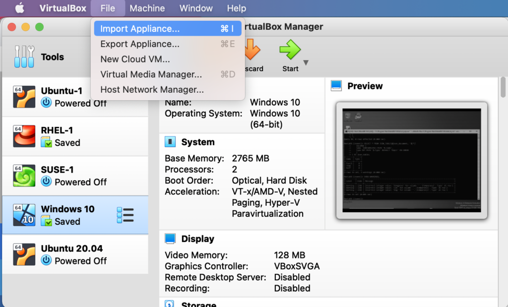Image resolution: width=508 pixels, height=307 pixels.
Task: Click the Name value Windows 10
Action: coord(275,102)
